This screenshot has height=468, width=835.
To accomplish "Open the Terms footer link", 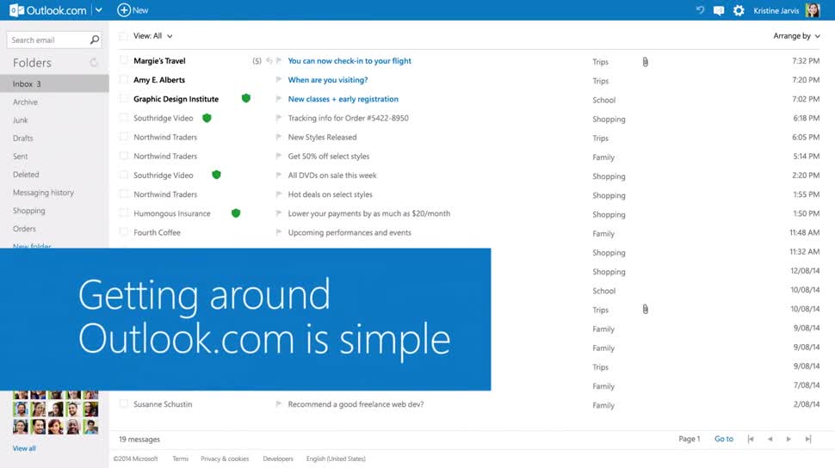I will pos(180,459).
